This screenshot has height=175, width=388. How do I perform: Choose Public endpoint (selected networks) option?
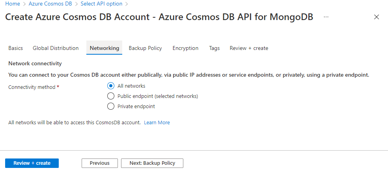(111, 96)
